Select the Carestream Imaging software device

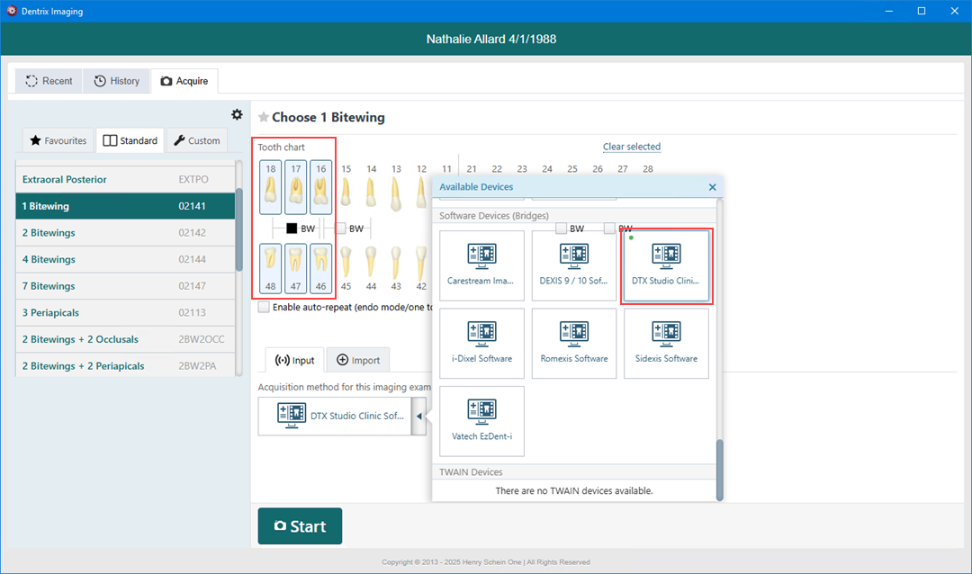pos(481,266)
